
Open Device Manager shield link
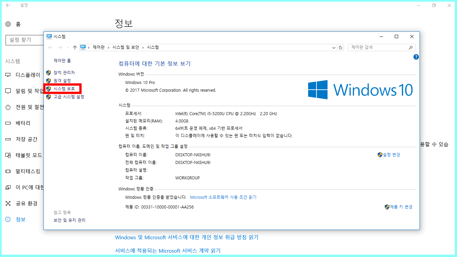tap(64, 73)
